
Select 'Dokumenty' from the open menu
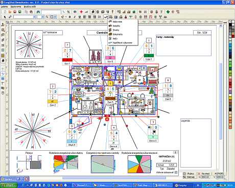pos(118,34)
